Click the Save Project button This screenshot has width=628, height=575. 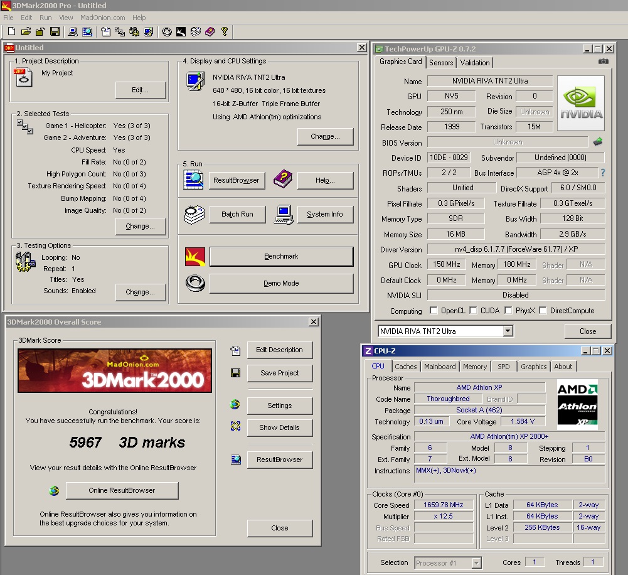click(x=280, y=373)
